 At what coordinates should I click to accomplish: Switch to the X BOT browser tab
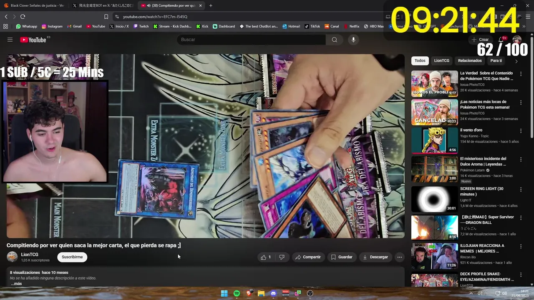pyautogui.click(x=103, y=5)
